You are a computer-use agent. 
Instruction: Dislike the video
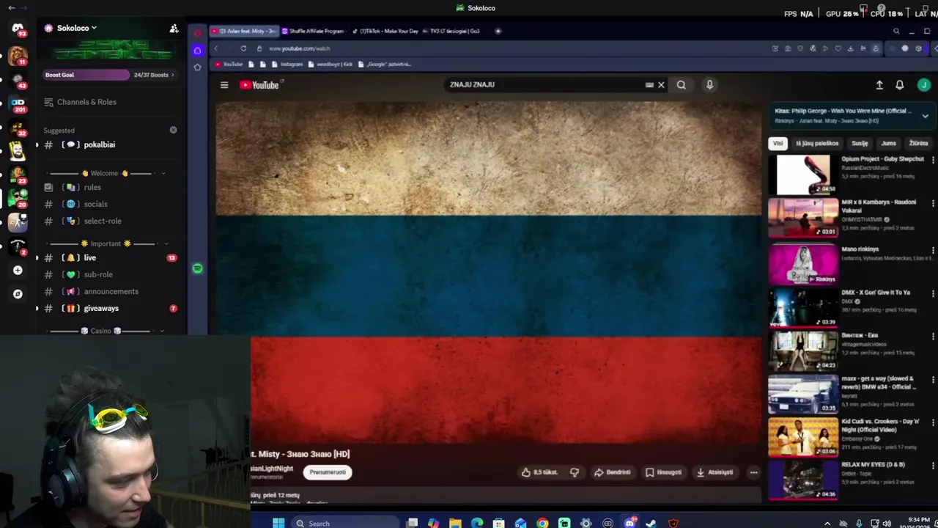[575, 472]
